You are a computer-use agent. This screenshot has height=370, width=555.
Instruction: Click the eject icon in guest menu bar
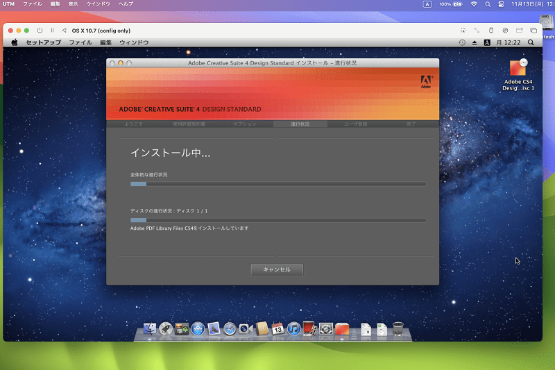click(x=475, y=42)
